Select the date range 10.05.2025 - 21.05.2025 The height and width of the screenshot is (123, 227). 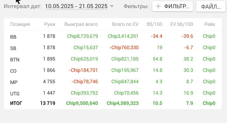pos(76,6)
